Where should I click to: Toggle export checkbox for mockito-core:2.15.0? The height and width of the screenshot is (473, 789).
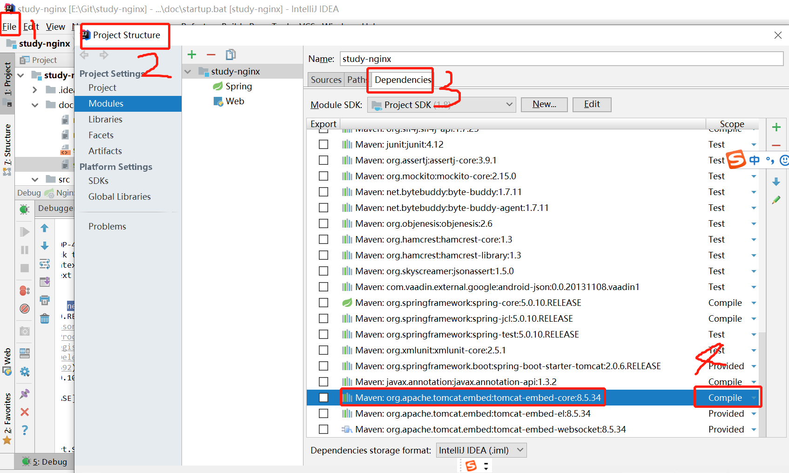coord(324,176)
